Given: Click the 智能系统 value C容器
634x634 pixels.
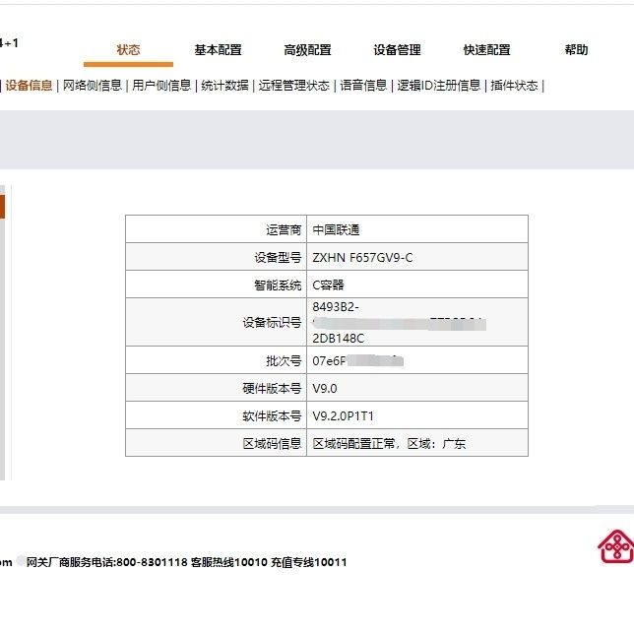Looking at the screenshot, I should [328, 285].
